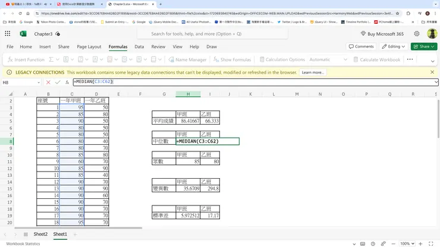Cancel the formula entry with the red X
The width and height of the screenshot is (440, 247).
click(x=48, y=82)
